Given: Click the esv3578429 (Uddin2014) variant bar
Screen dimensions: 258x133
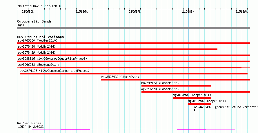Looking at the screenshot, I should tap(133, 55).
